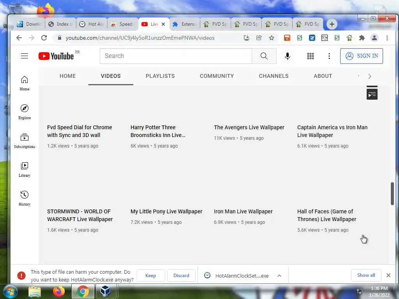
Task: Open History in sidebar
Action: pos(25,198)
